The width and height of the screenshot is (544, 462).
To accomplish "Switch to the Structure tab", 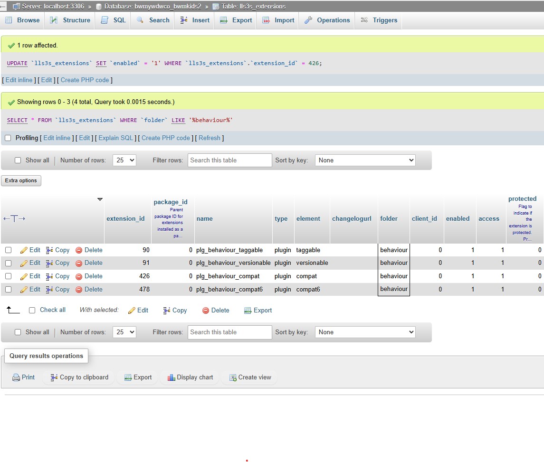I will click(70, 20).
